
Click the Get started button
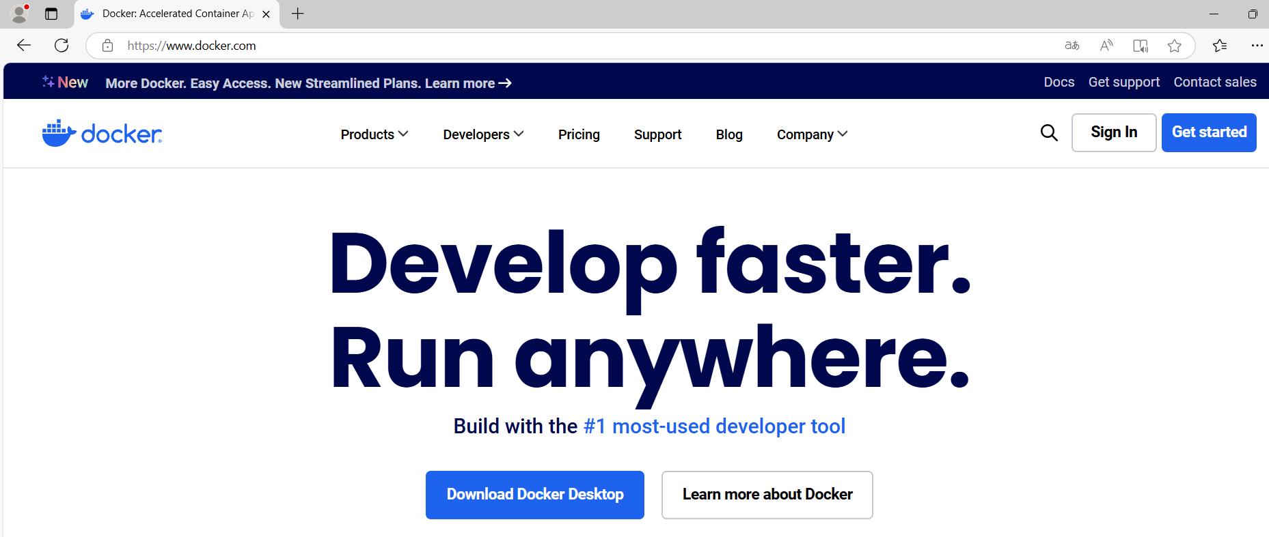(x=1209, y=132)
